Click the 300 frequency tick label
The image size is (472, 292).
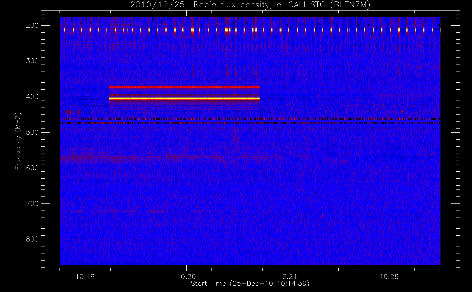[32, 61]
